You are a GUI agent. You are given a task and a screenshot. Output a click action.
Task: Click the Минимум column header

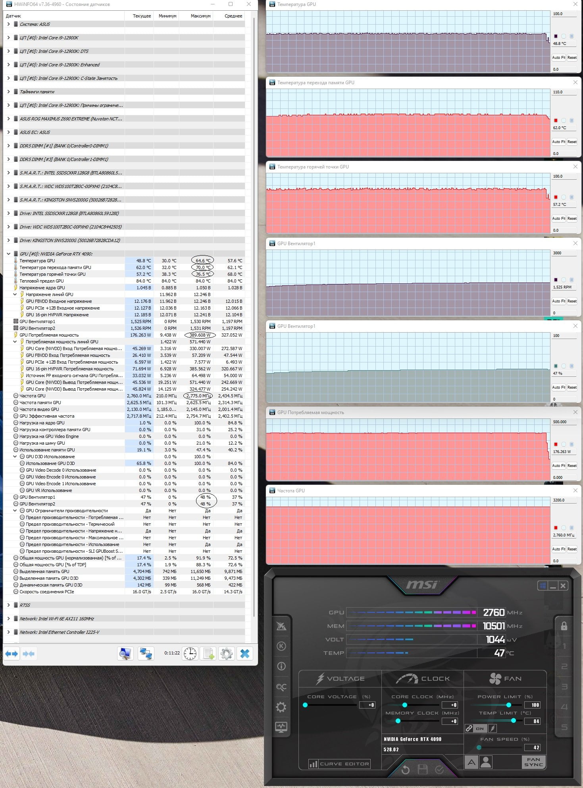tap(167, 16)
